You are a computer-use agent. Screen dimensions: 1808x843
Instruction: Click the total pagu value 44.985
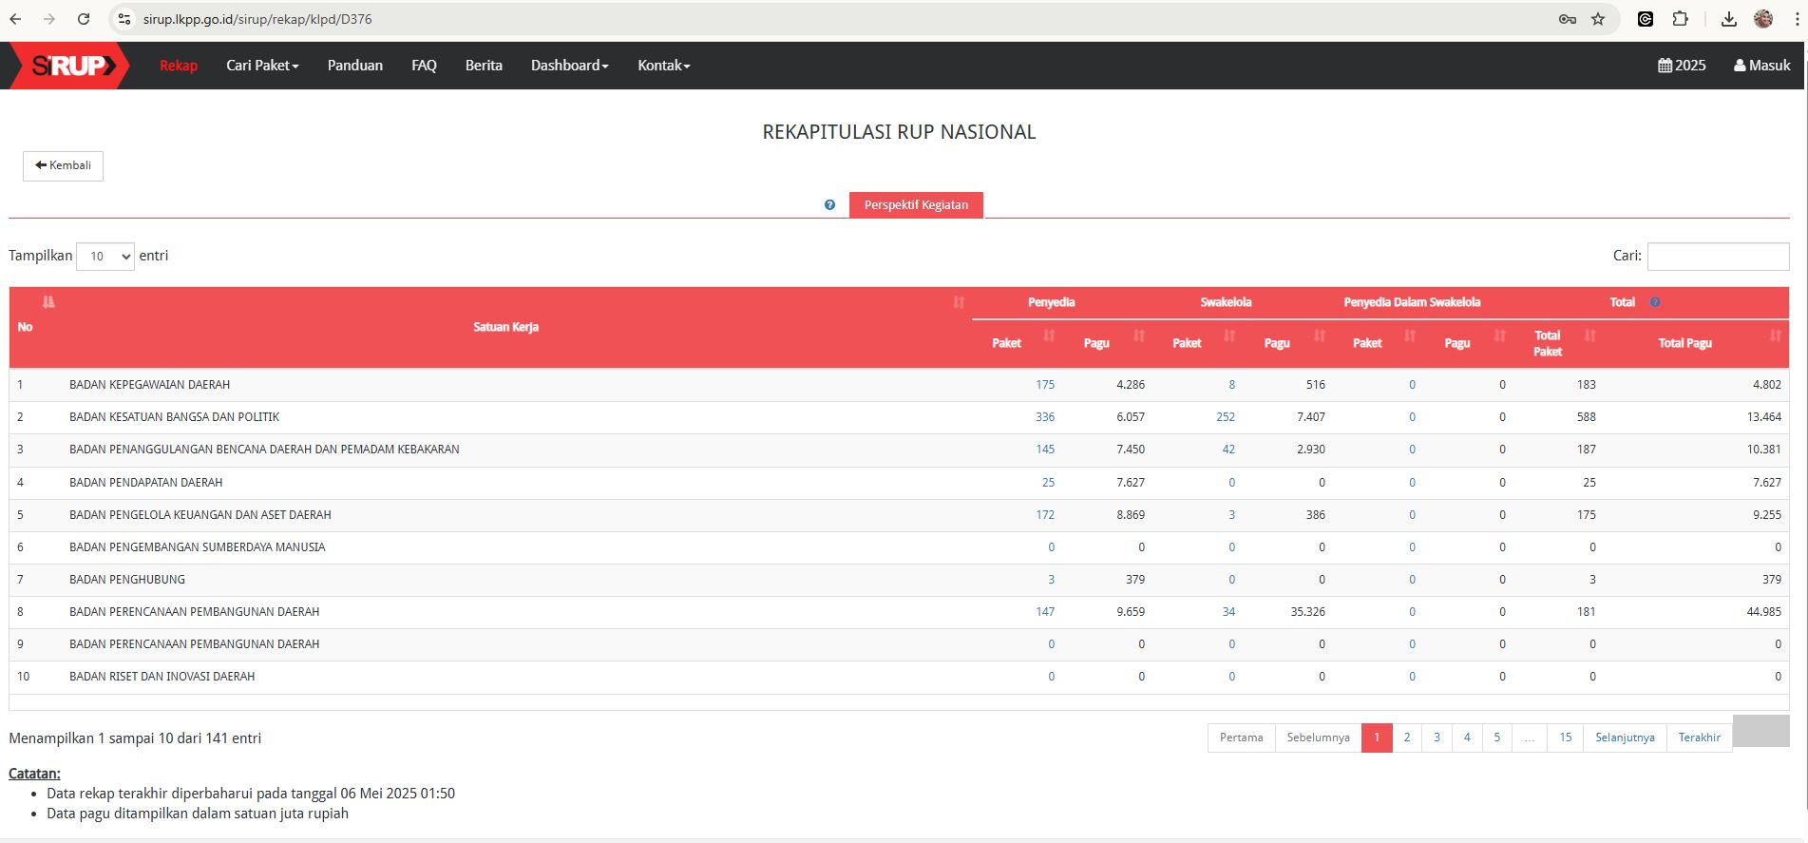(1763, 612)
